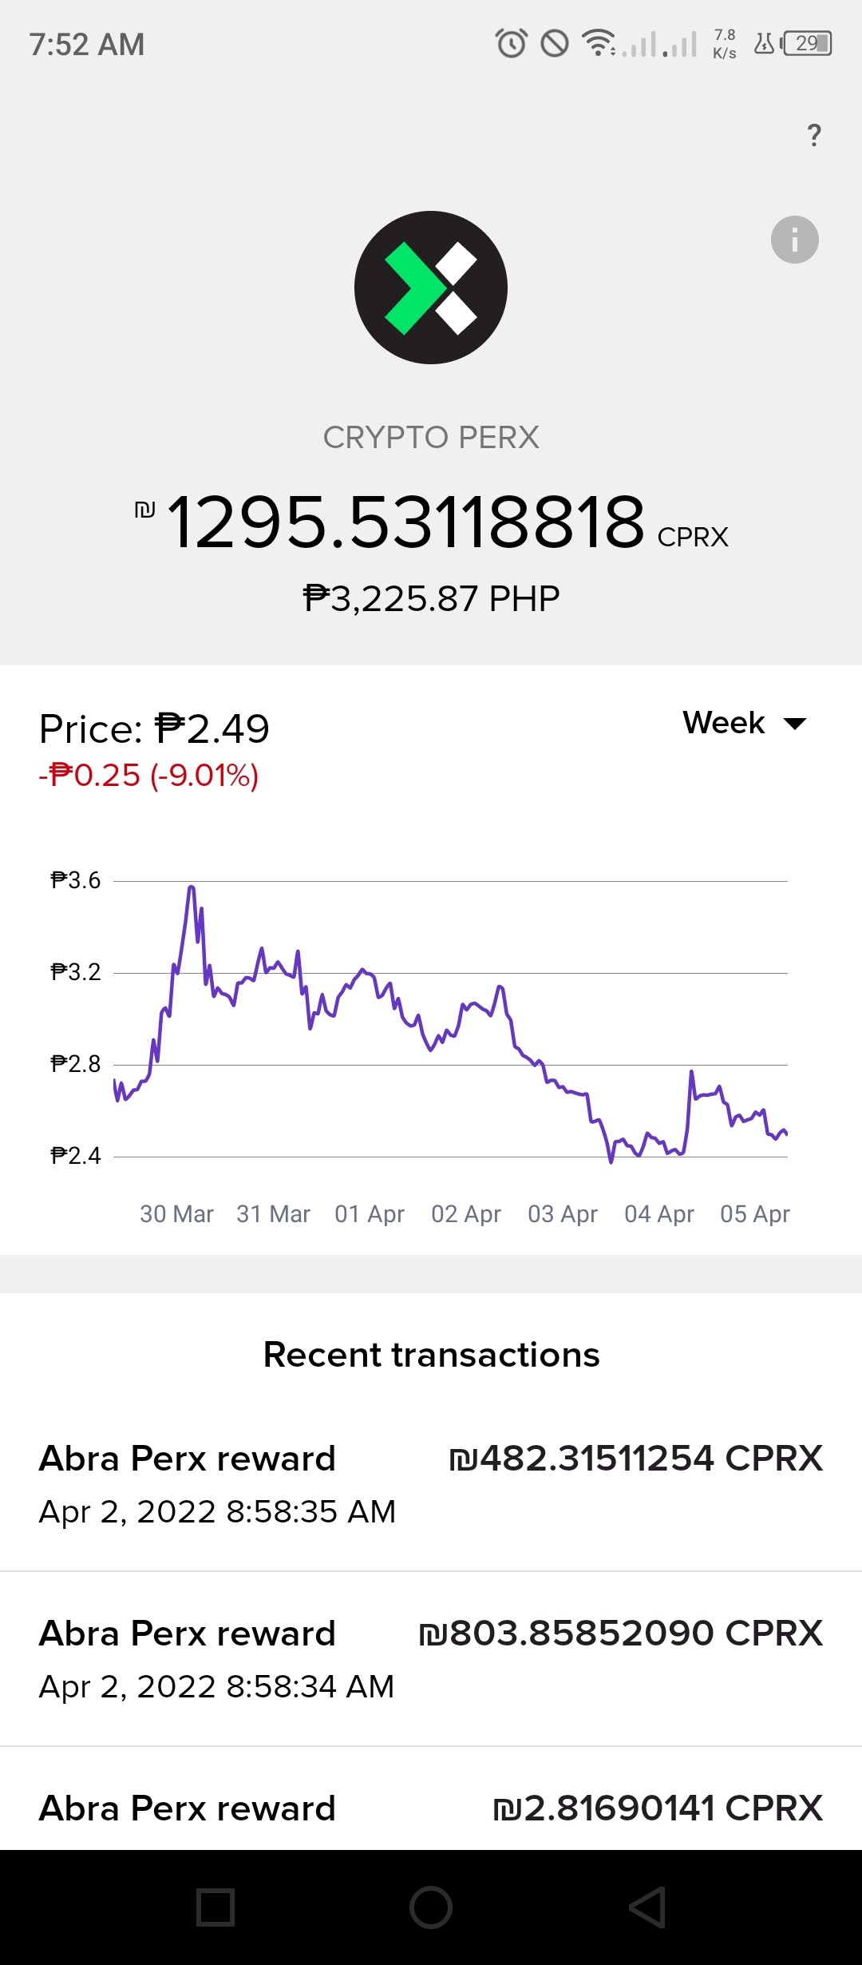Tap the recent apps square button
This screenshot has height=1965, width=862.
pos(215,1907)
